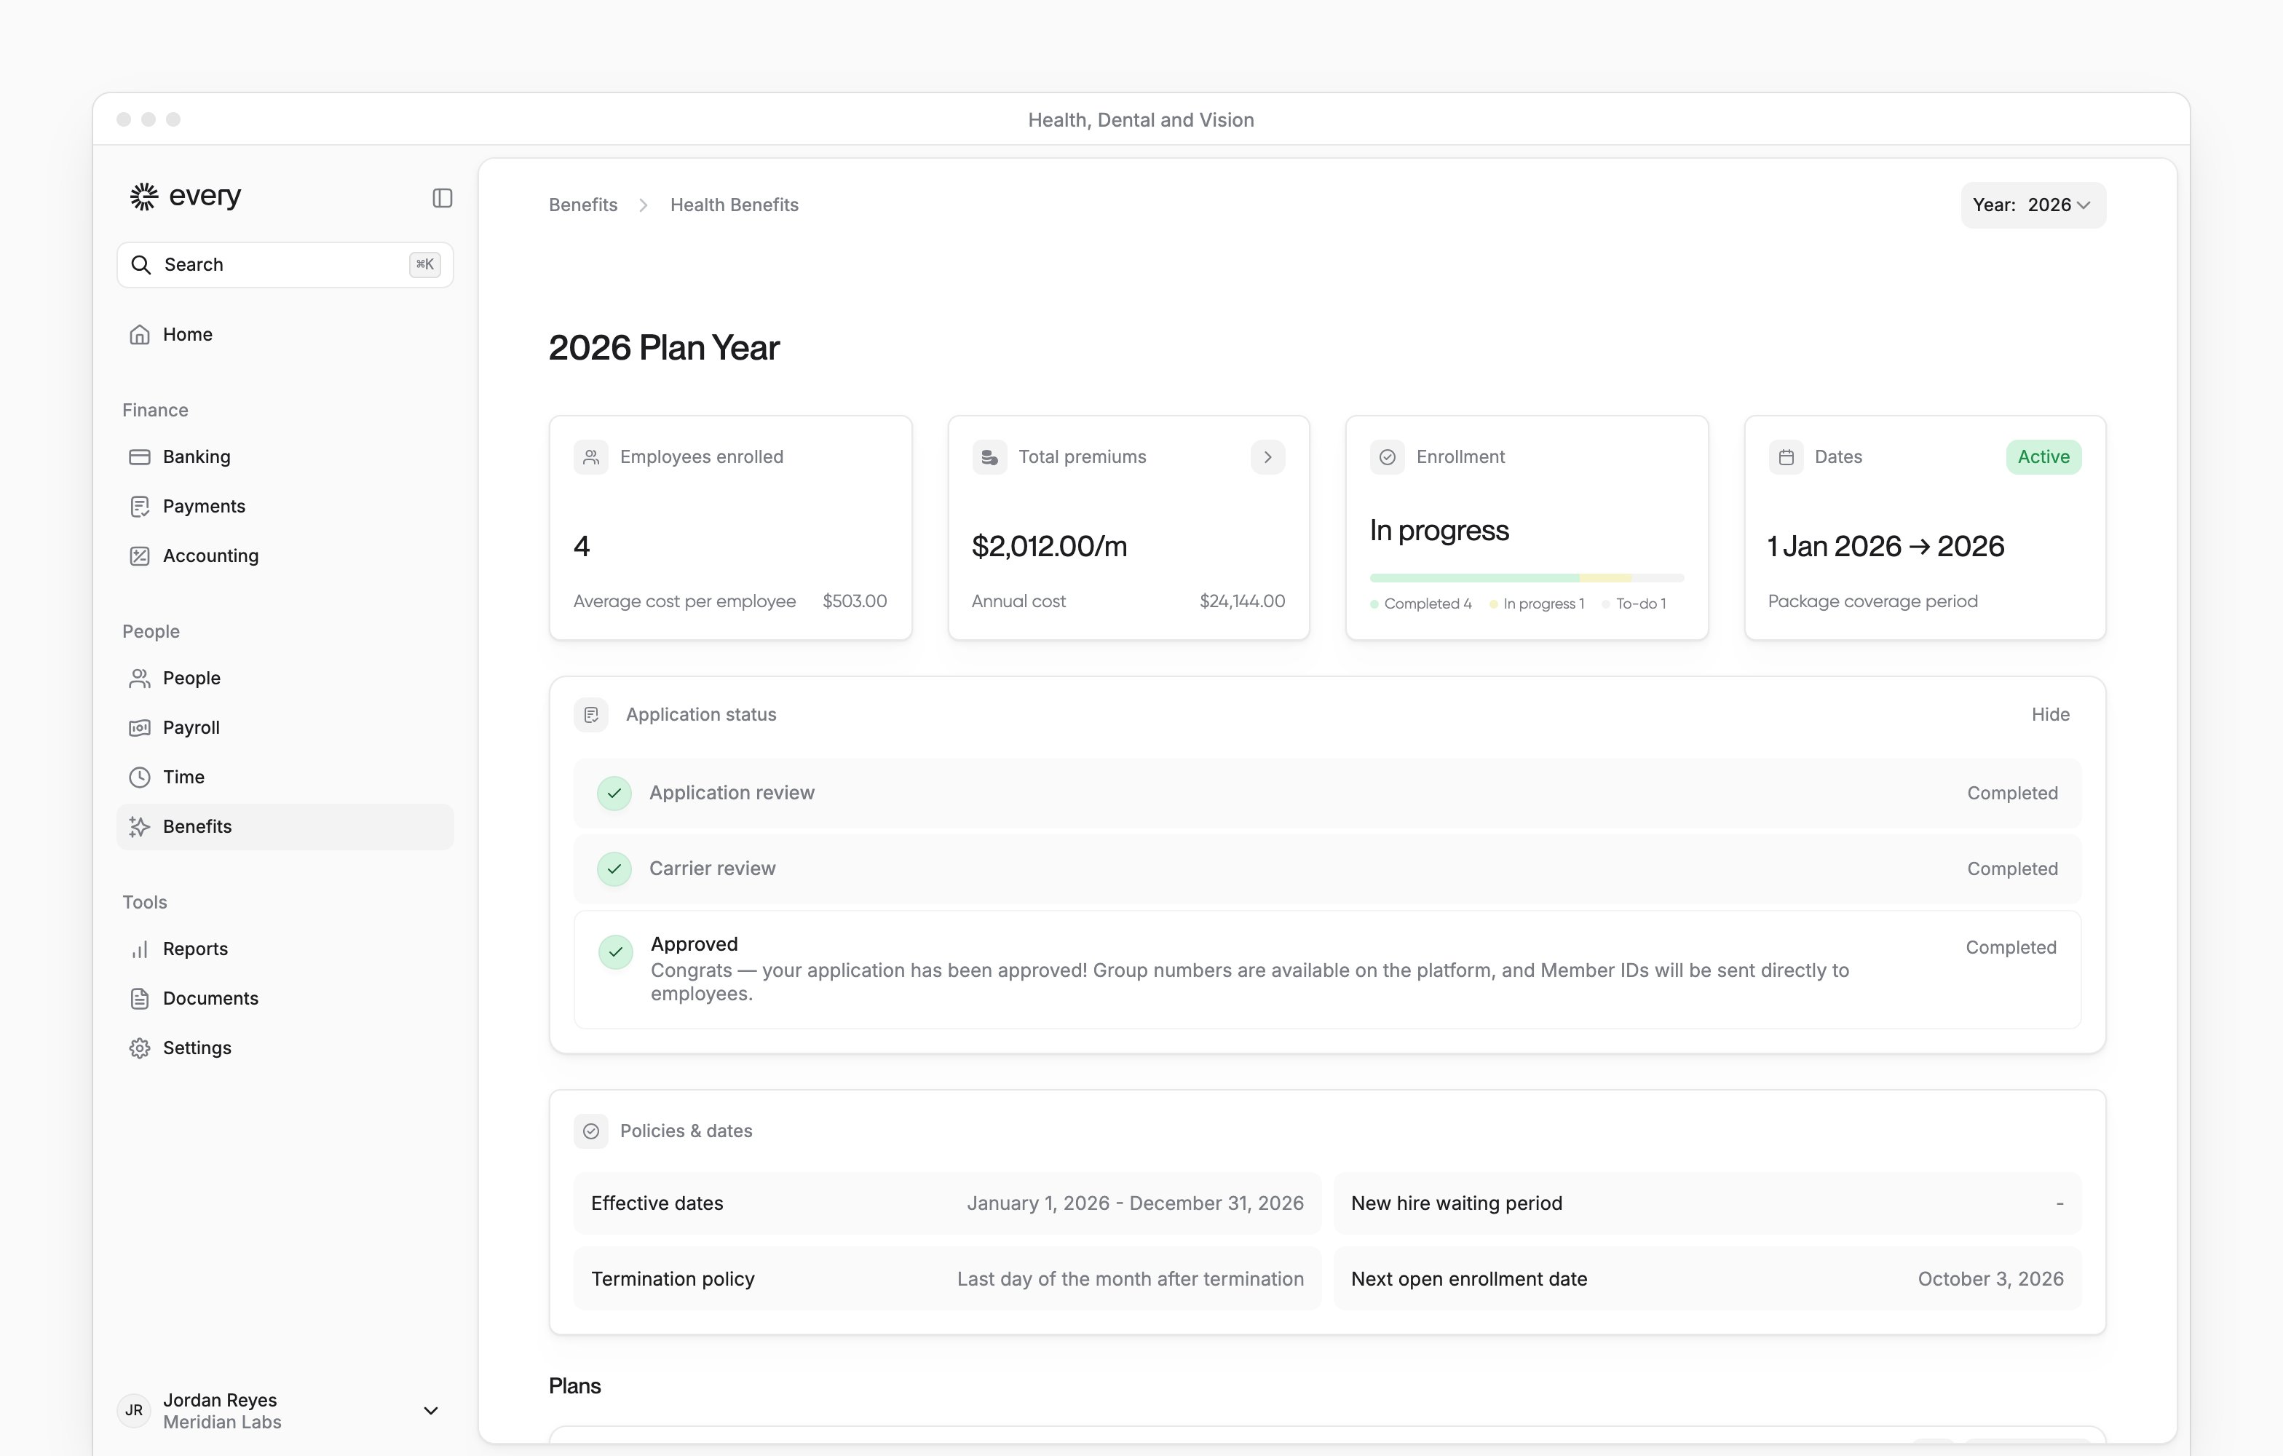Click the "January 1, 2026 - December 31, 2026" value
The image size is (2283, 1456).
pos(1135,1203)
